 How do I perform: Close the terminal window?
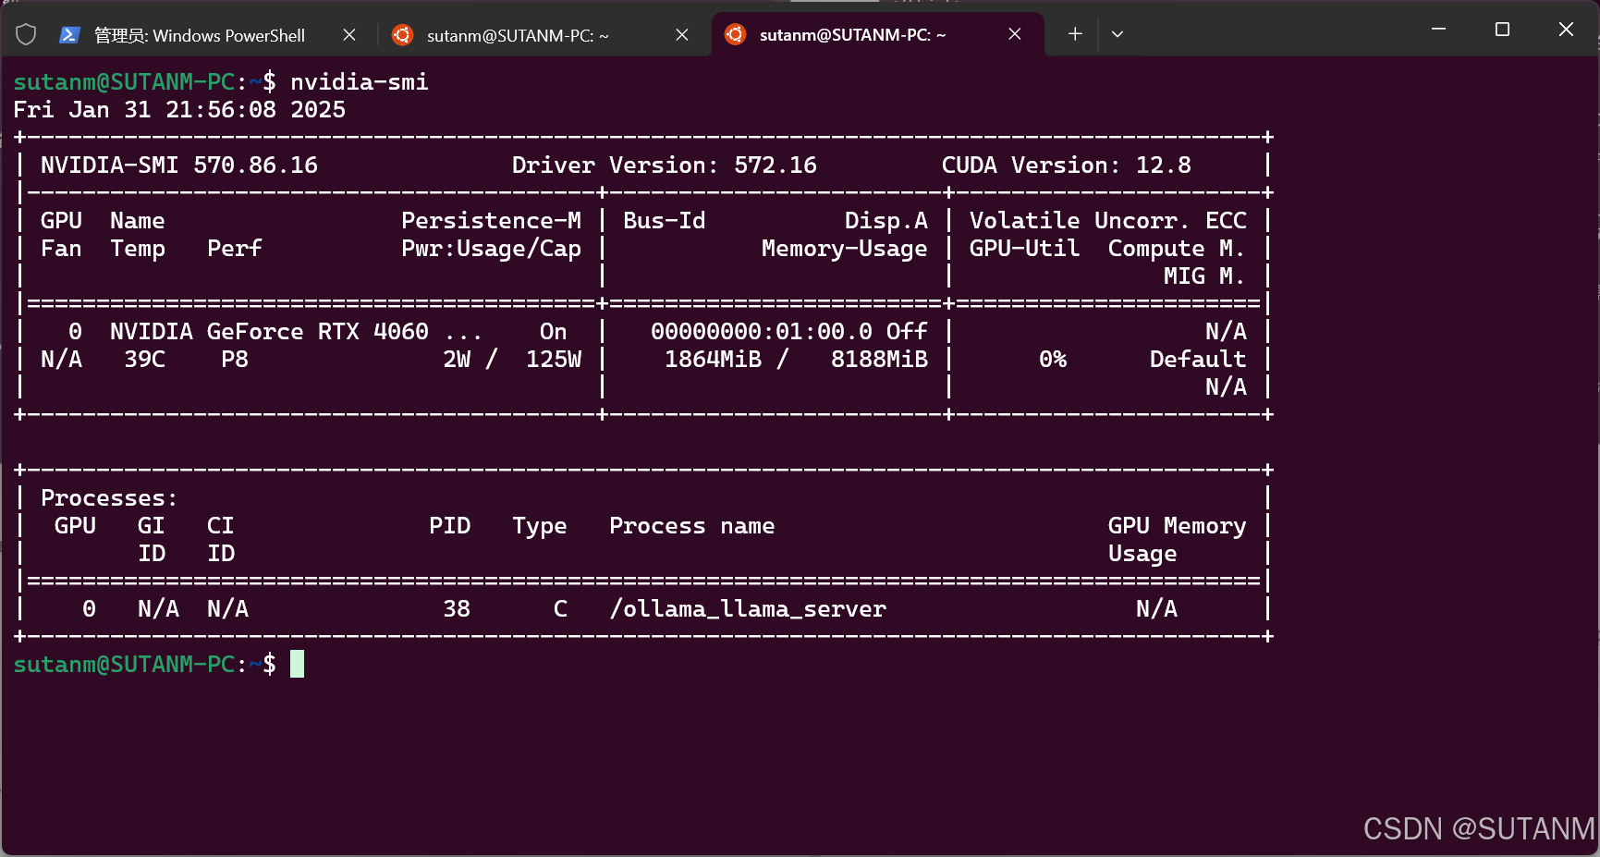coord(1566,30)
